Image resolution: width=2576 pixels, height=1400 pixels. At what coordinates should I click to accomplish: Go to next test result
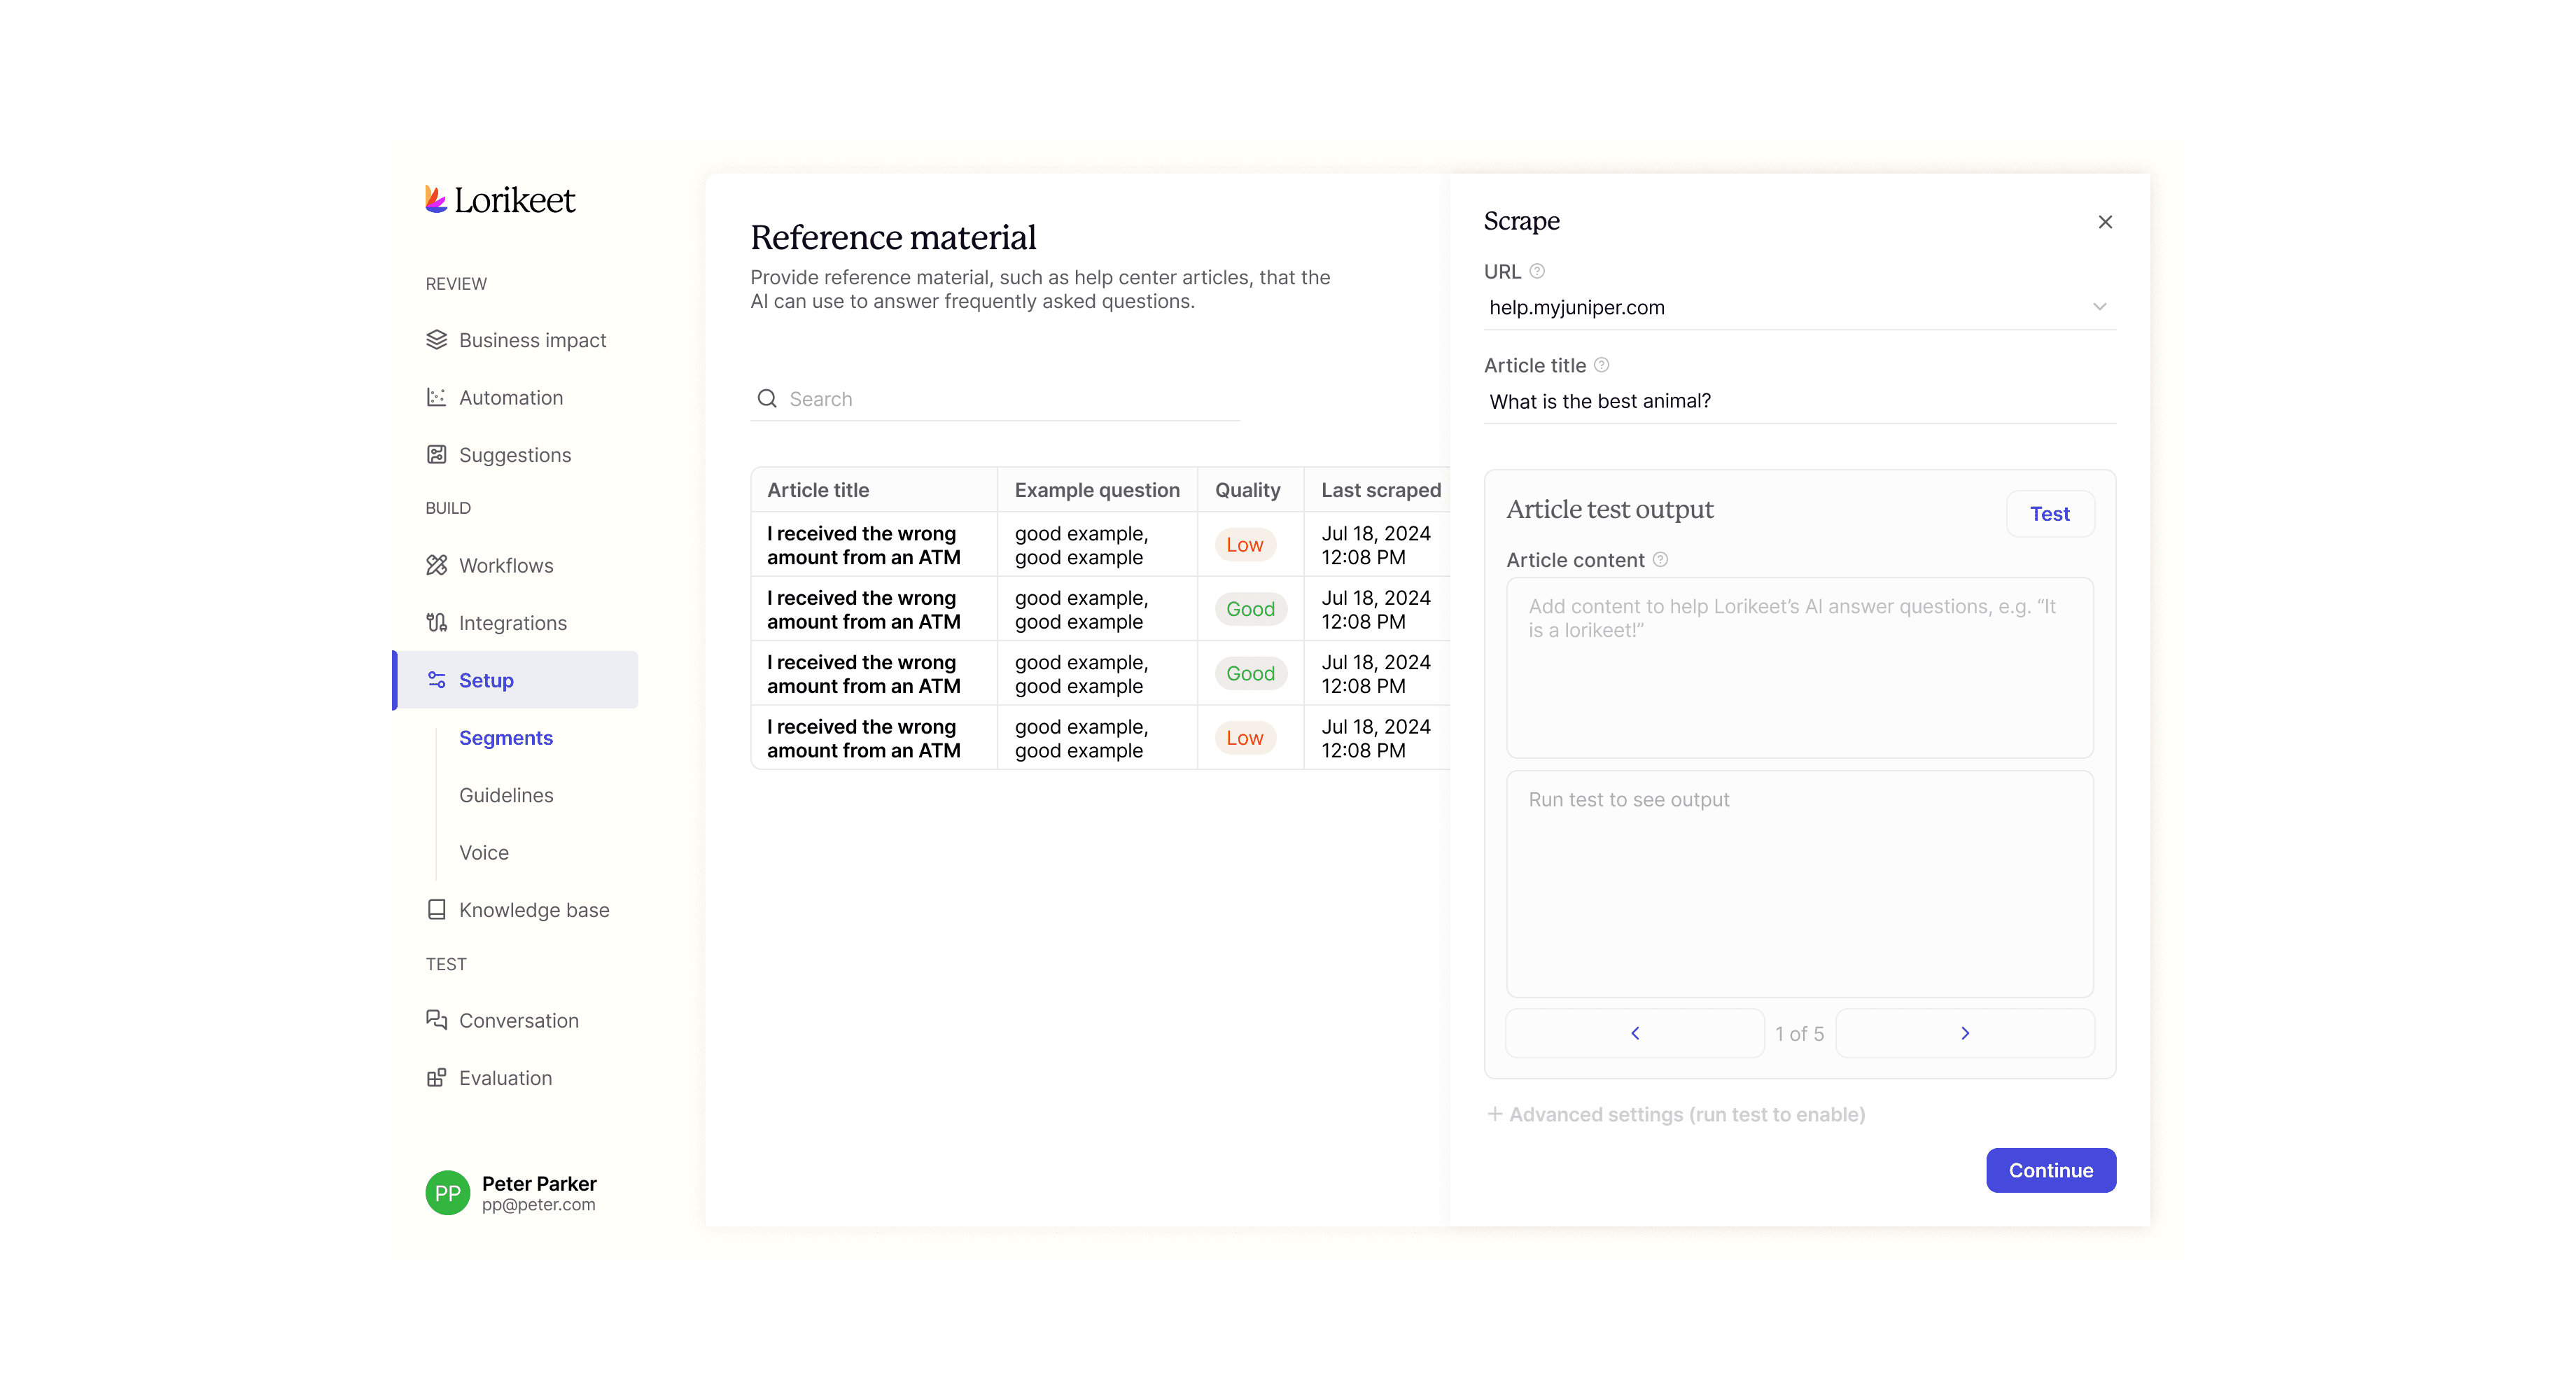pos(1965,1033)
